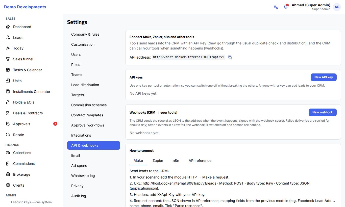Open Approval workflows settings
The height and width of the screenshot is (207, 345).
pos(94,125)
